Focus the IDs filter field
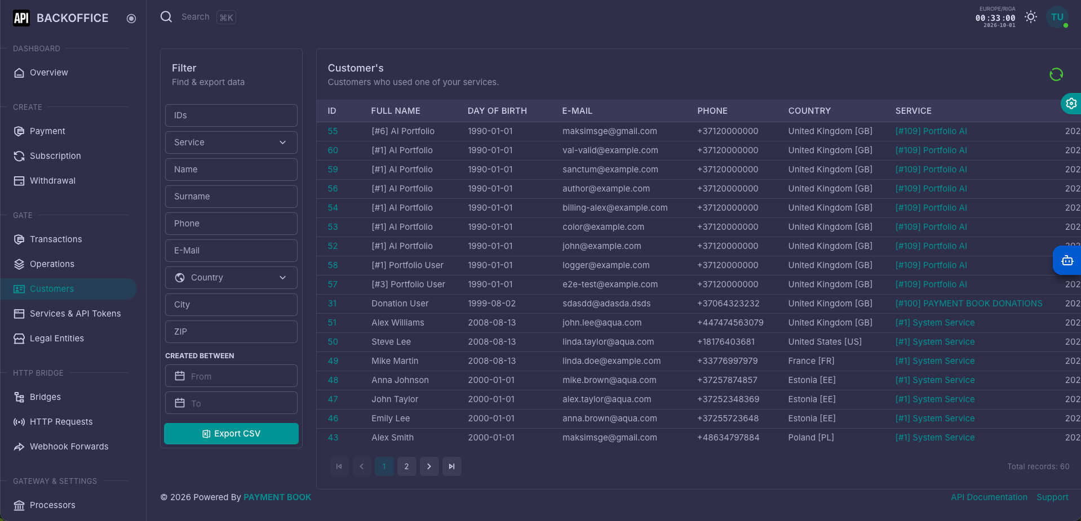 (x=231, y=115)
